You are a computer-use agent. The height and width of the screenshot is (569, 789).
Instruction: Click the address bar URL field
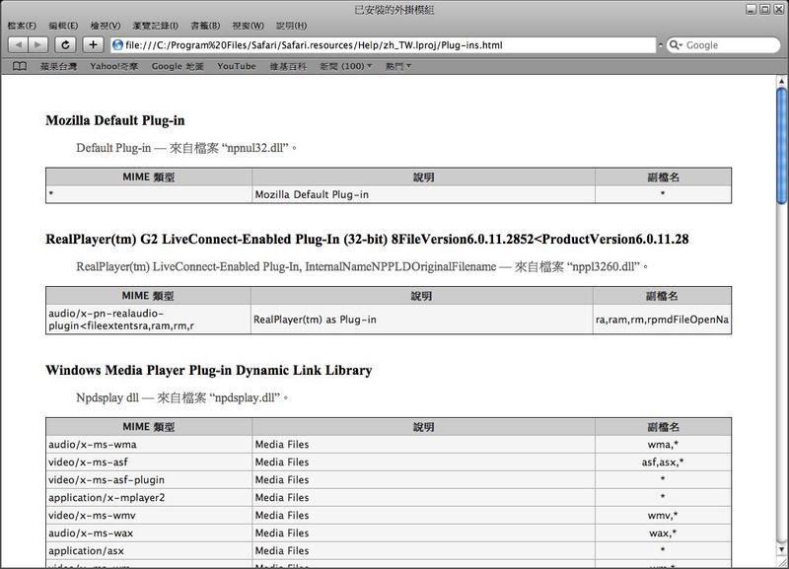pyautogui.click(x=383, y=44)
